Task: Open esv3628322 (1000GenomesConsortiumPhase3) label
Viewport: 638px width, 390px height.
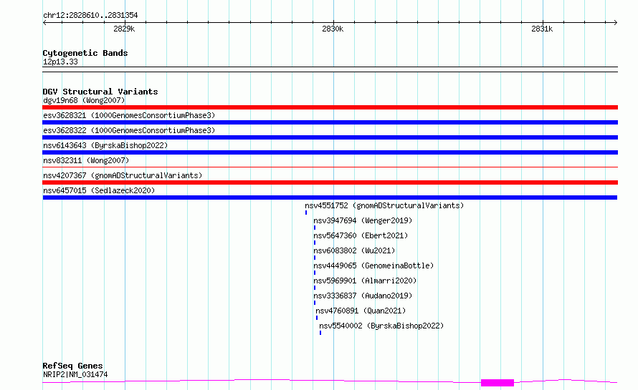Action: coord(129,130)
